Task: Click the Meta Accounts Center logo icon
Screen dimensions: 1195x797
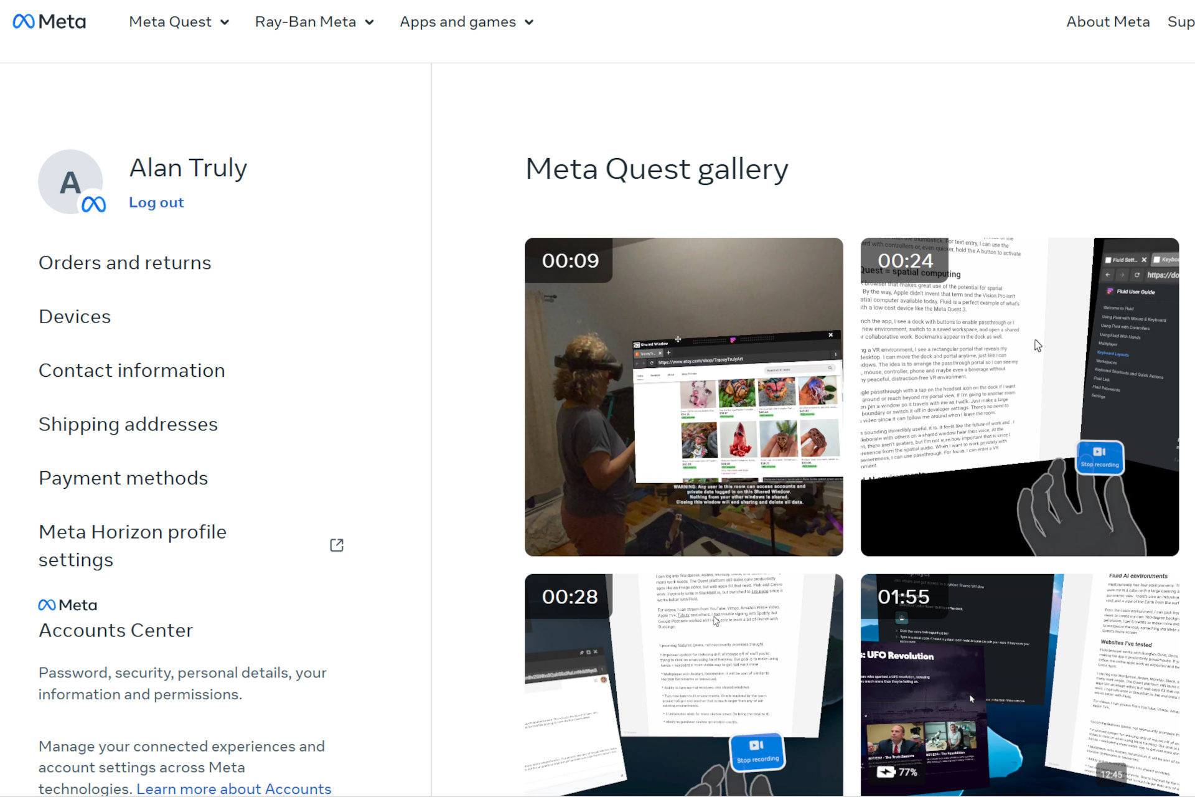Action: pyautogui.click(x=45, y=605)
